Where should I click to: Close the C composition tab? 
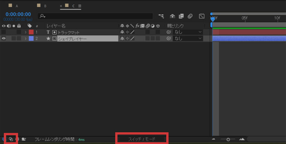(61, 6)
